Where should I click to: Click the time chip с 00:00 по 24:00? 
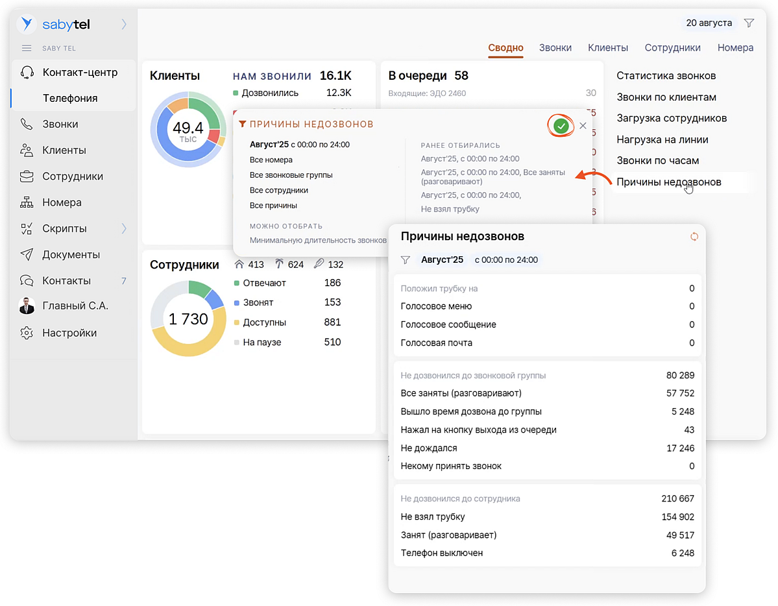point(506,260)
